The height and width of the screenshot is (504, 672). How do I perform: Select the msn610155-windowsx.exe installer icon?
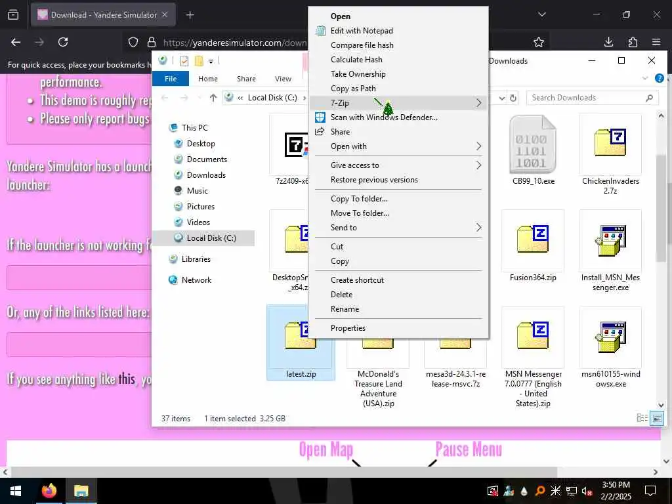tap(610, 337)
